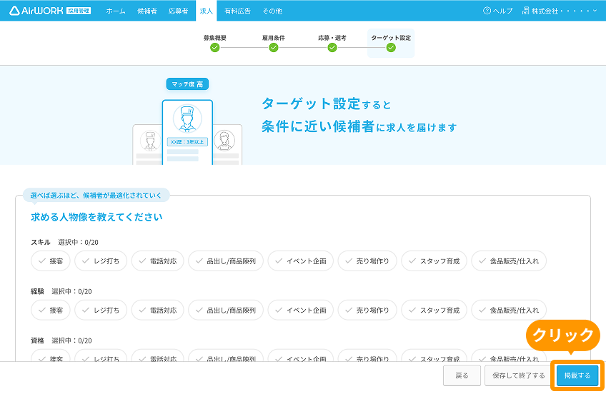The width and height of the screenshot is (606, 394).
Task: Click the help question mark icon
Action: point(487,11)
